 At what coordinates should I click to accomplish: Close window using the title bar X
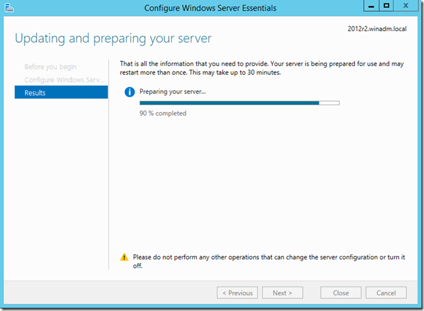point(406,6)
